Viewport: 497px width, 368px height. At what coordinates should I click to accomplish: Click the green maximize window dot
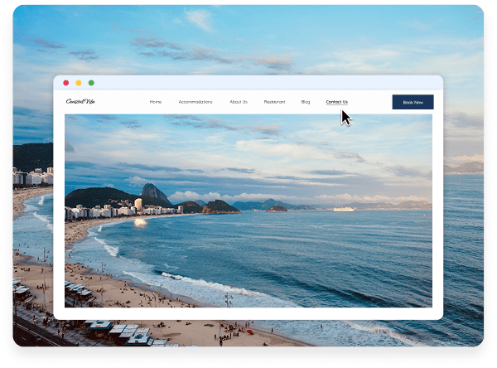(x=91, y=83)
